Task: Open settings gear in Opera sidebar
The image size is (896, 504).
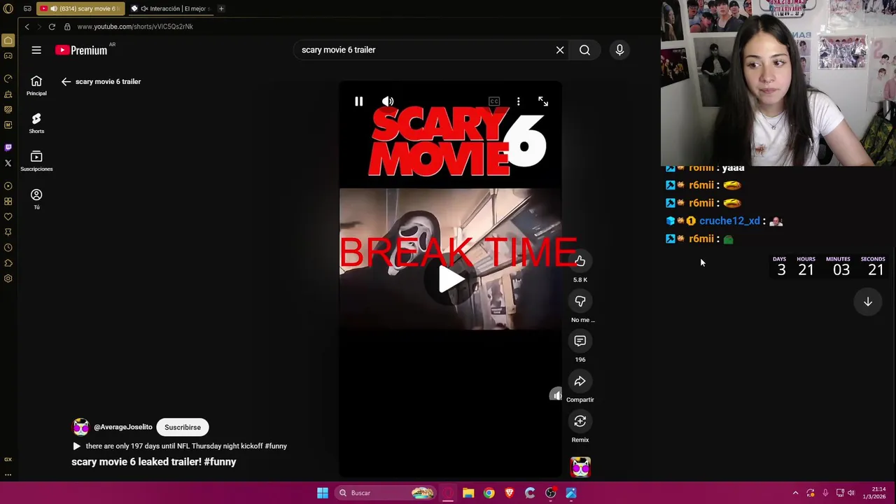Action: 8,279
